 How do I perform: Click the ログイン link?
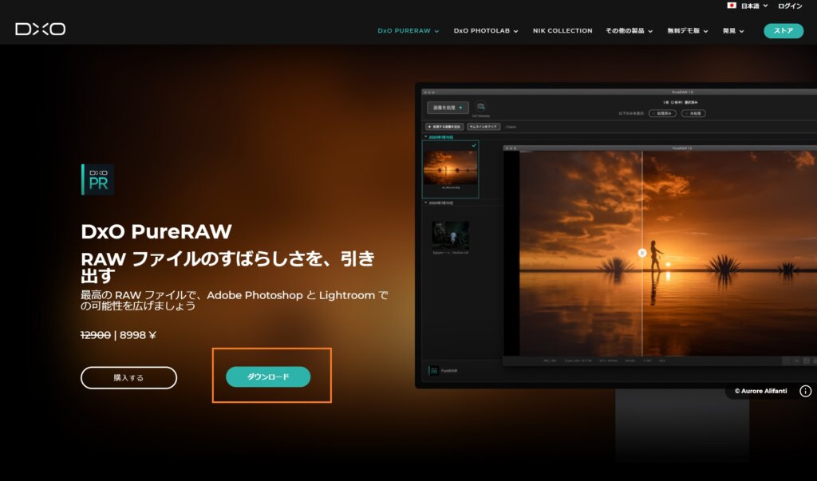(x=790, y=6)
